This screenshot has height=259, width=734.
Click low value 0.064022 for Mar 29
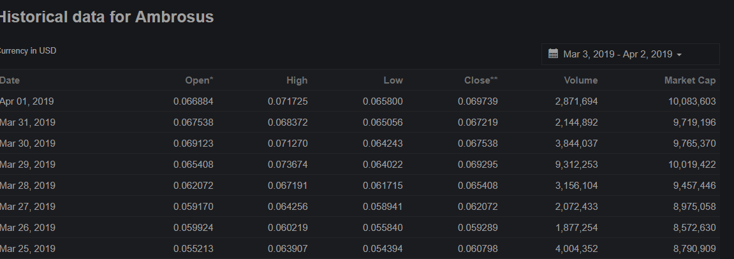point(383,165)
